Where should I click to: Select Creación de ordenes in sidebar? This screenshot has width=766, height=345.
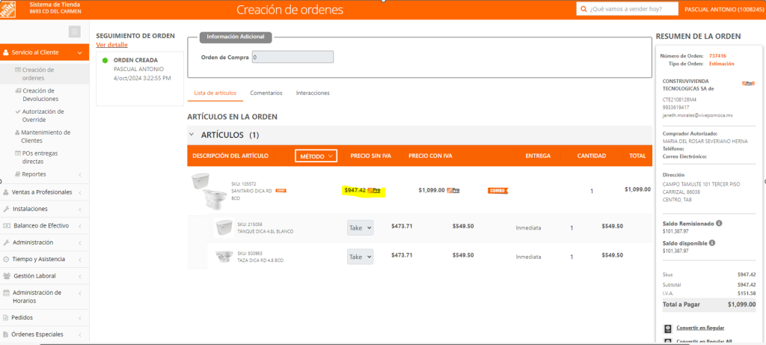[x=37, y=74]
